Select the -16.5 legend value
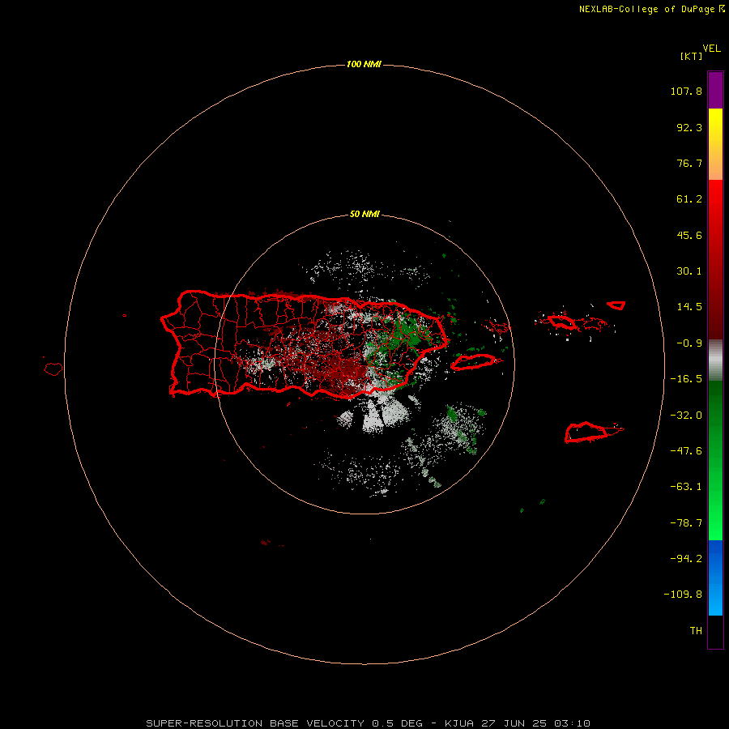This screenshot has height=729, width=729. tap(686, 379)
